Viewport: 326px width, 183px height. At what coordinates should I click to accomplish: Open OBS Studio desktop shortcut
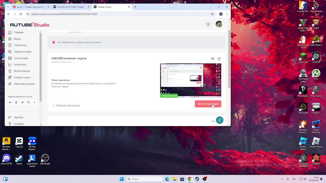pos(45,159)
